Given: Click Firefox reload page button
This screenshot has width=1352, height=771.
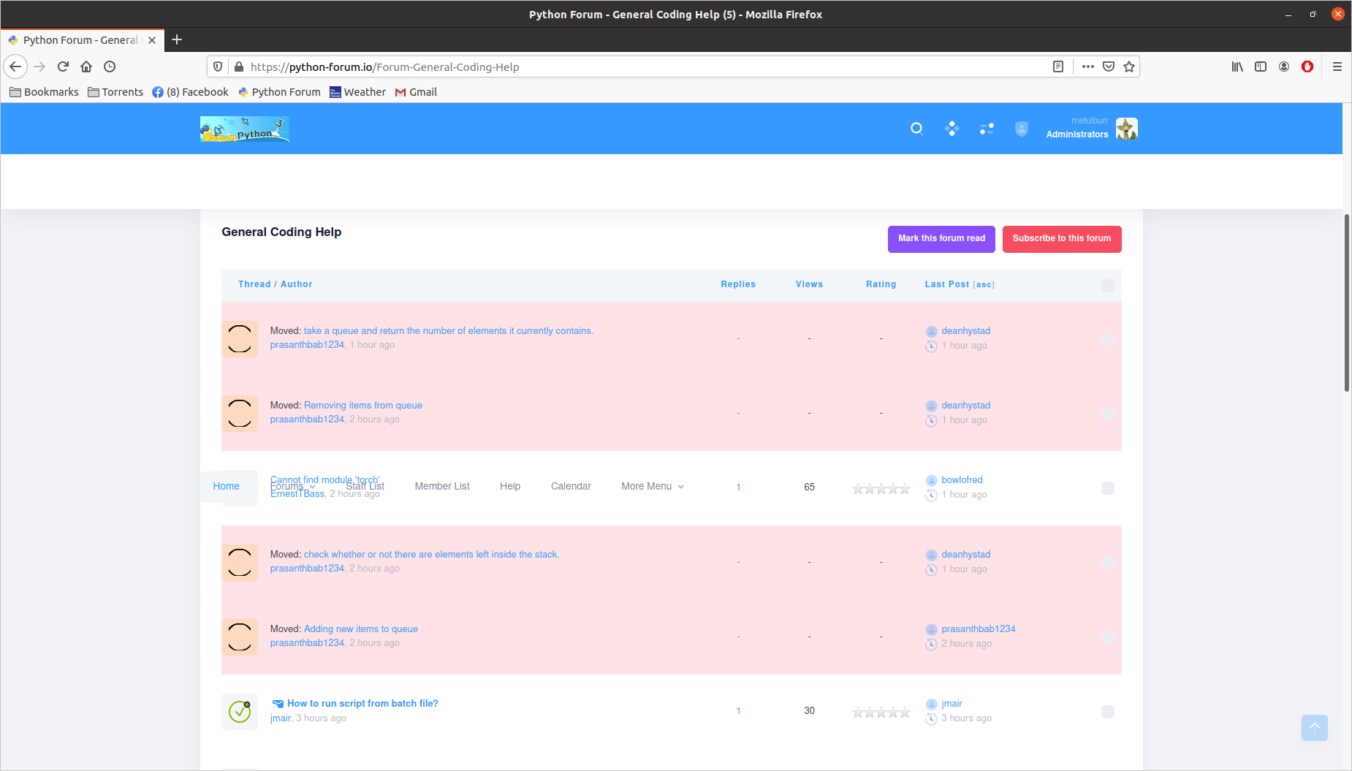Looking at the screenshot, I should pos(63,67).
